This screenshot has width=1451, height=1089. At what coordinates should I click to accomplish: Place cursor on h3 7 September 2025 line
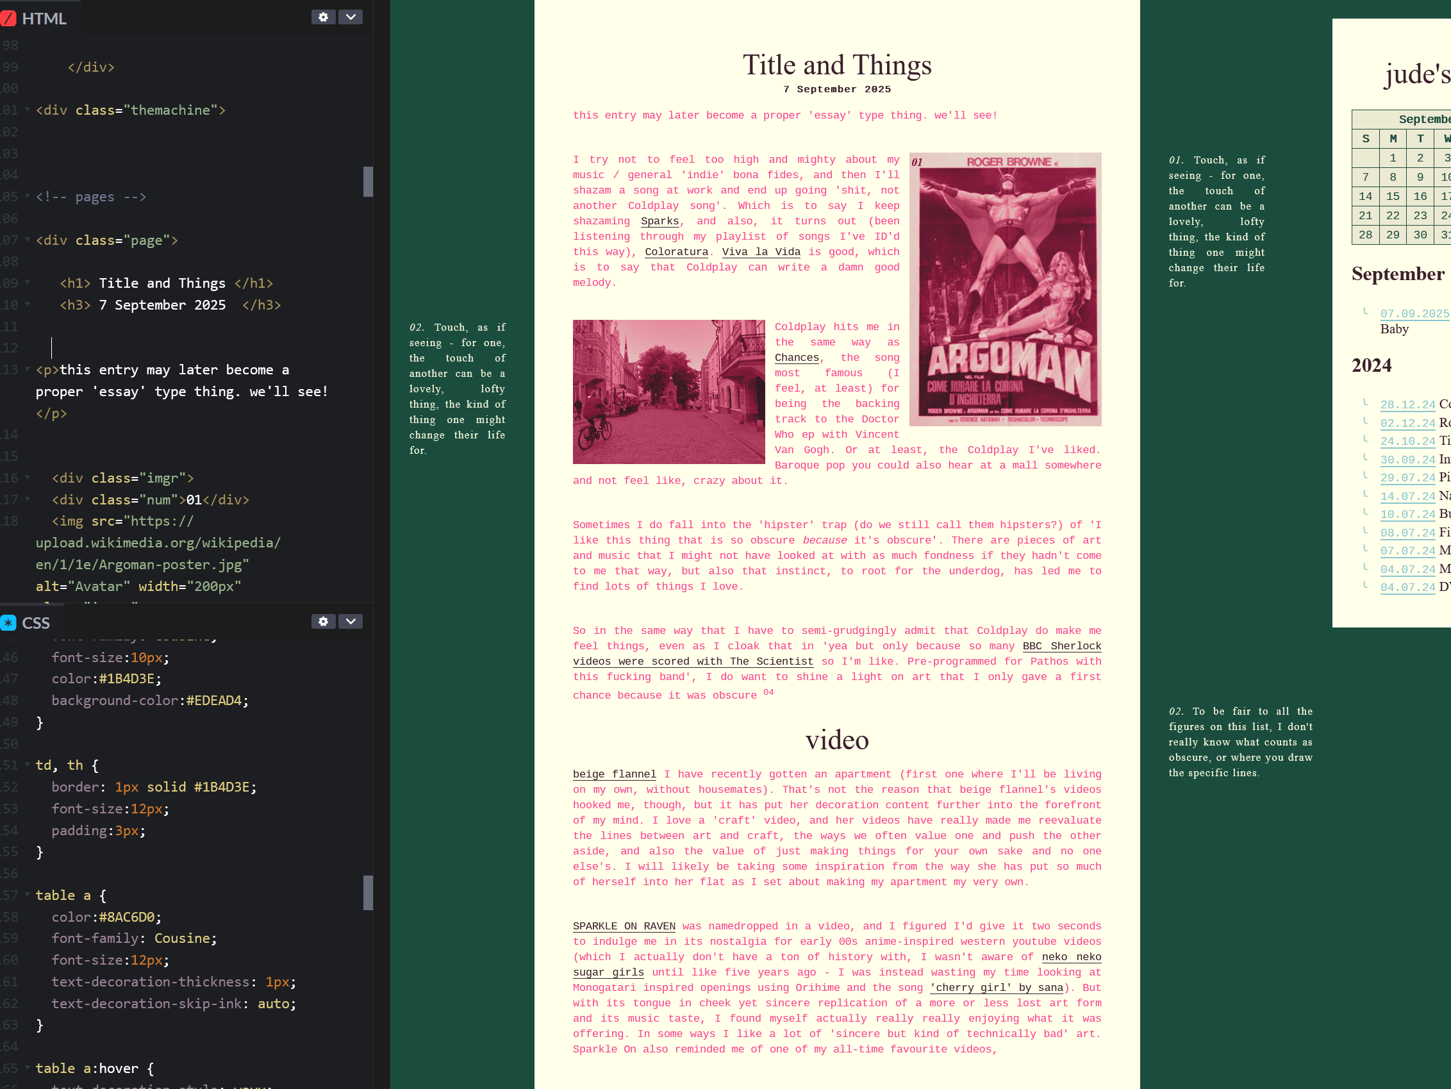(170, 305)
